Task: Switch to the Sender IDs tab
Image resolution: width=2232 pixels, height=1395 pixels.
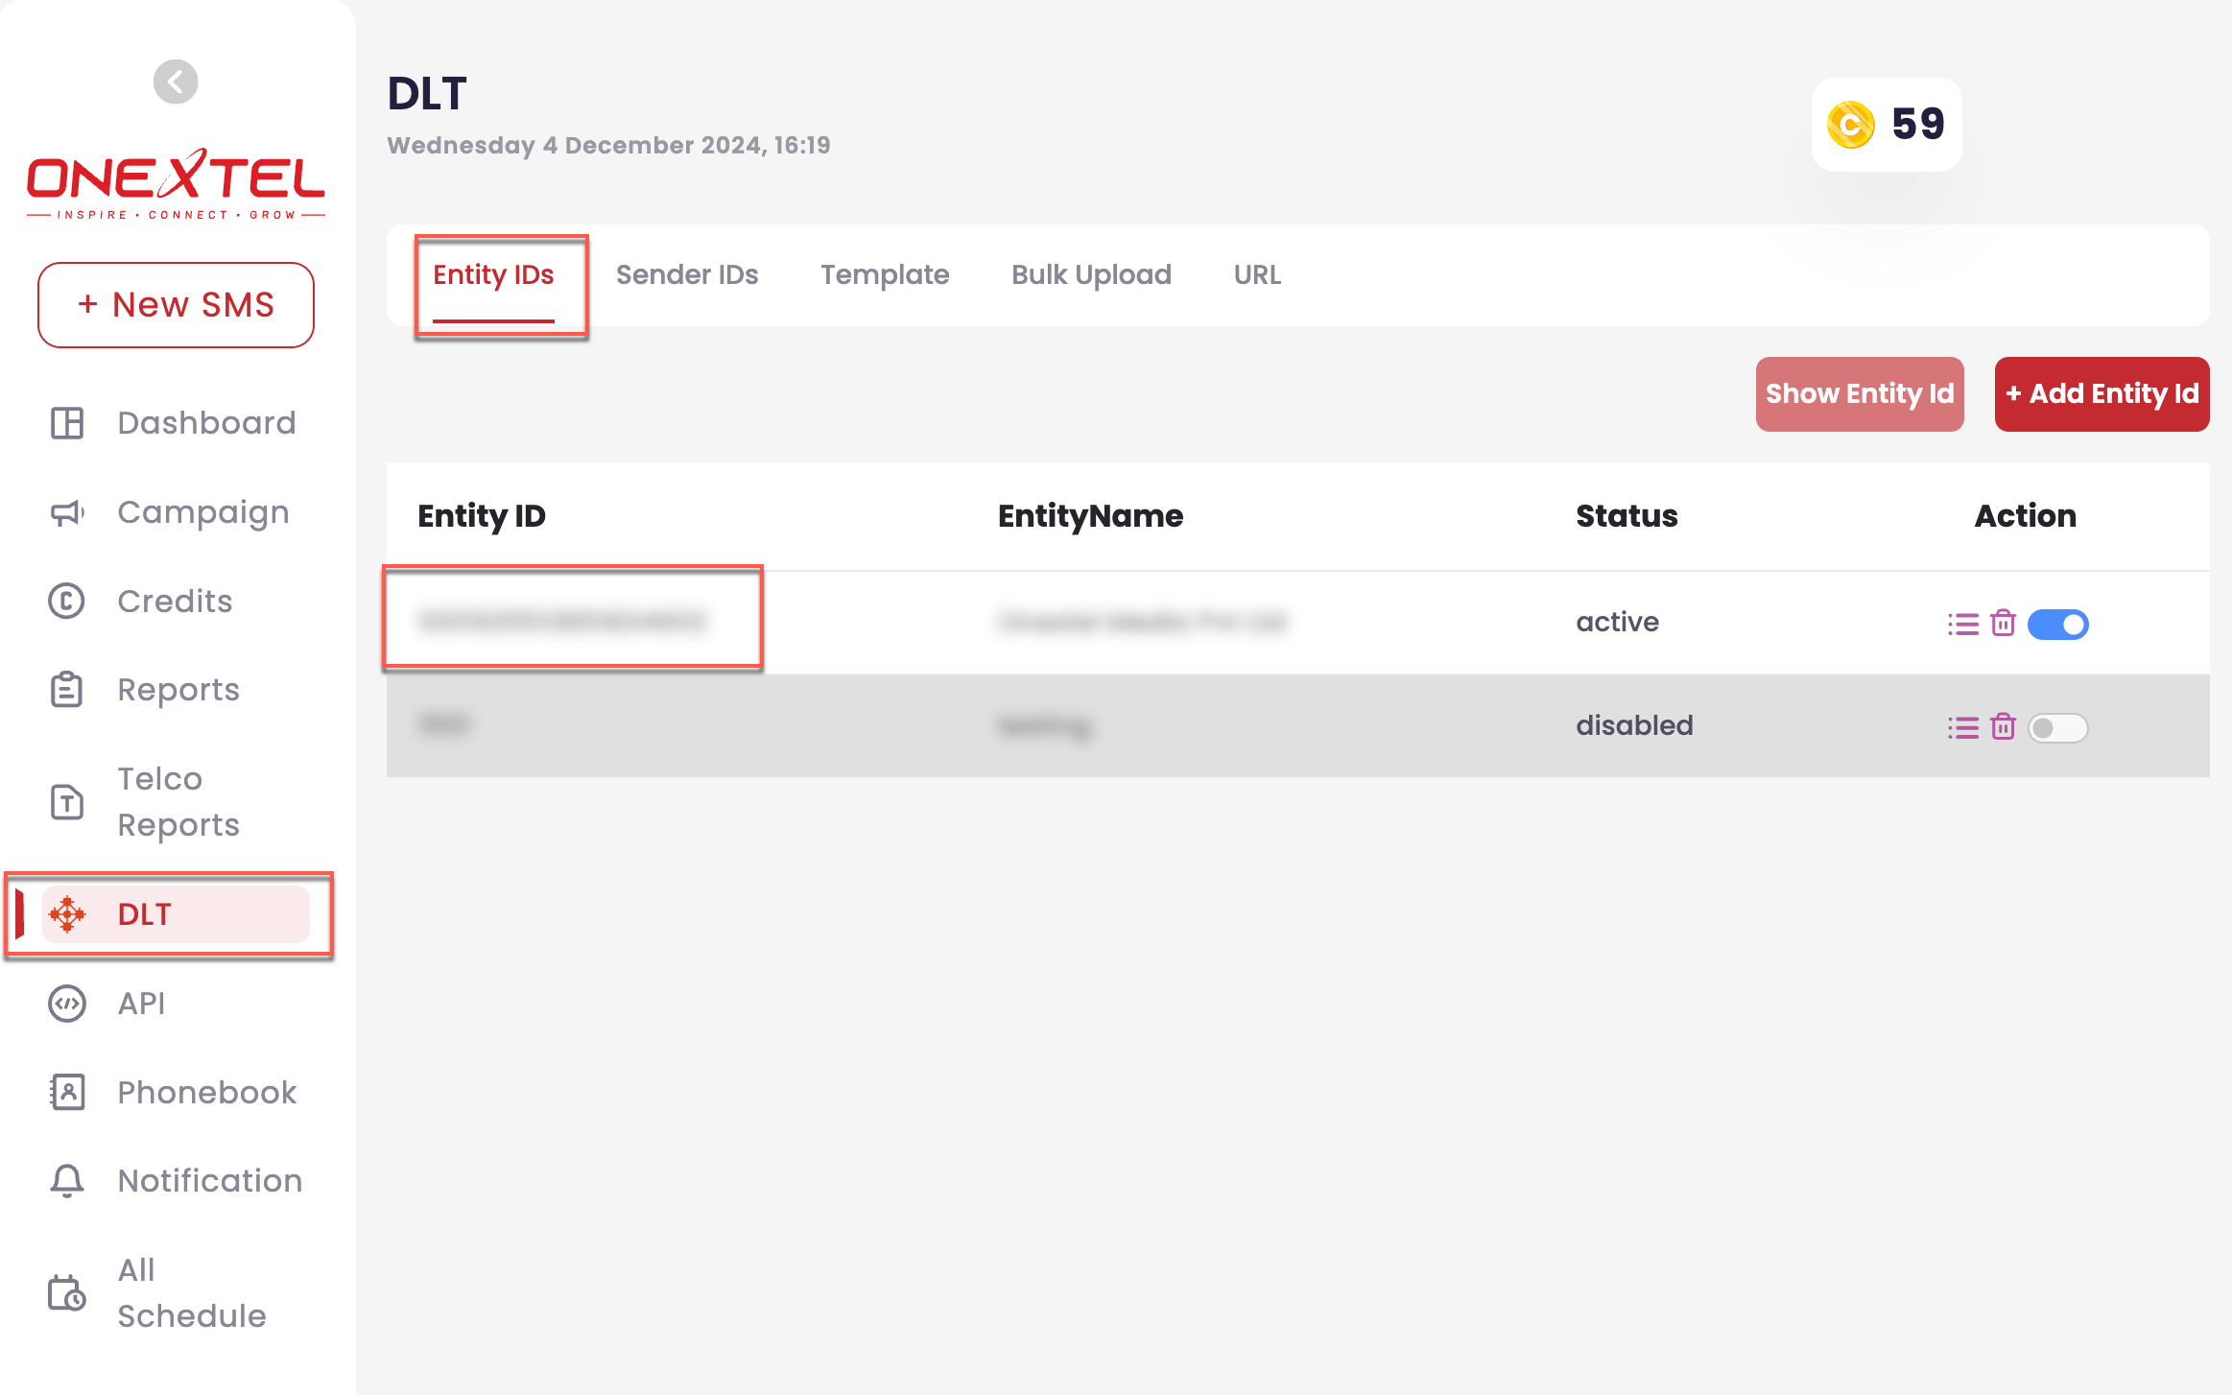Action: click(686, 274)
